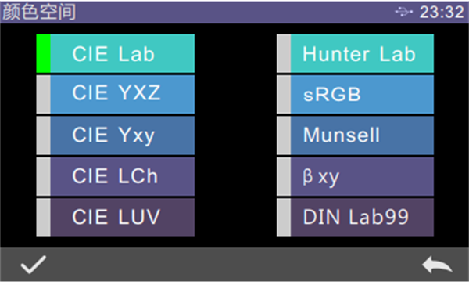
Task: Choose the CIE YXZ color space
Action: (116, 95)
